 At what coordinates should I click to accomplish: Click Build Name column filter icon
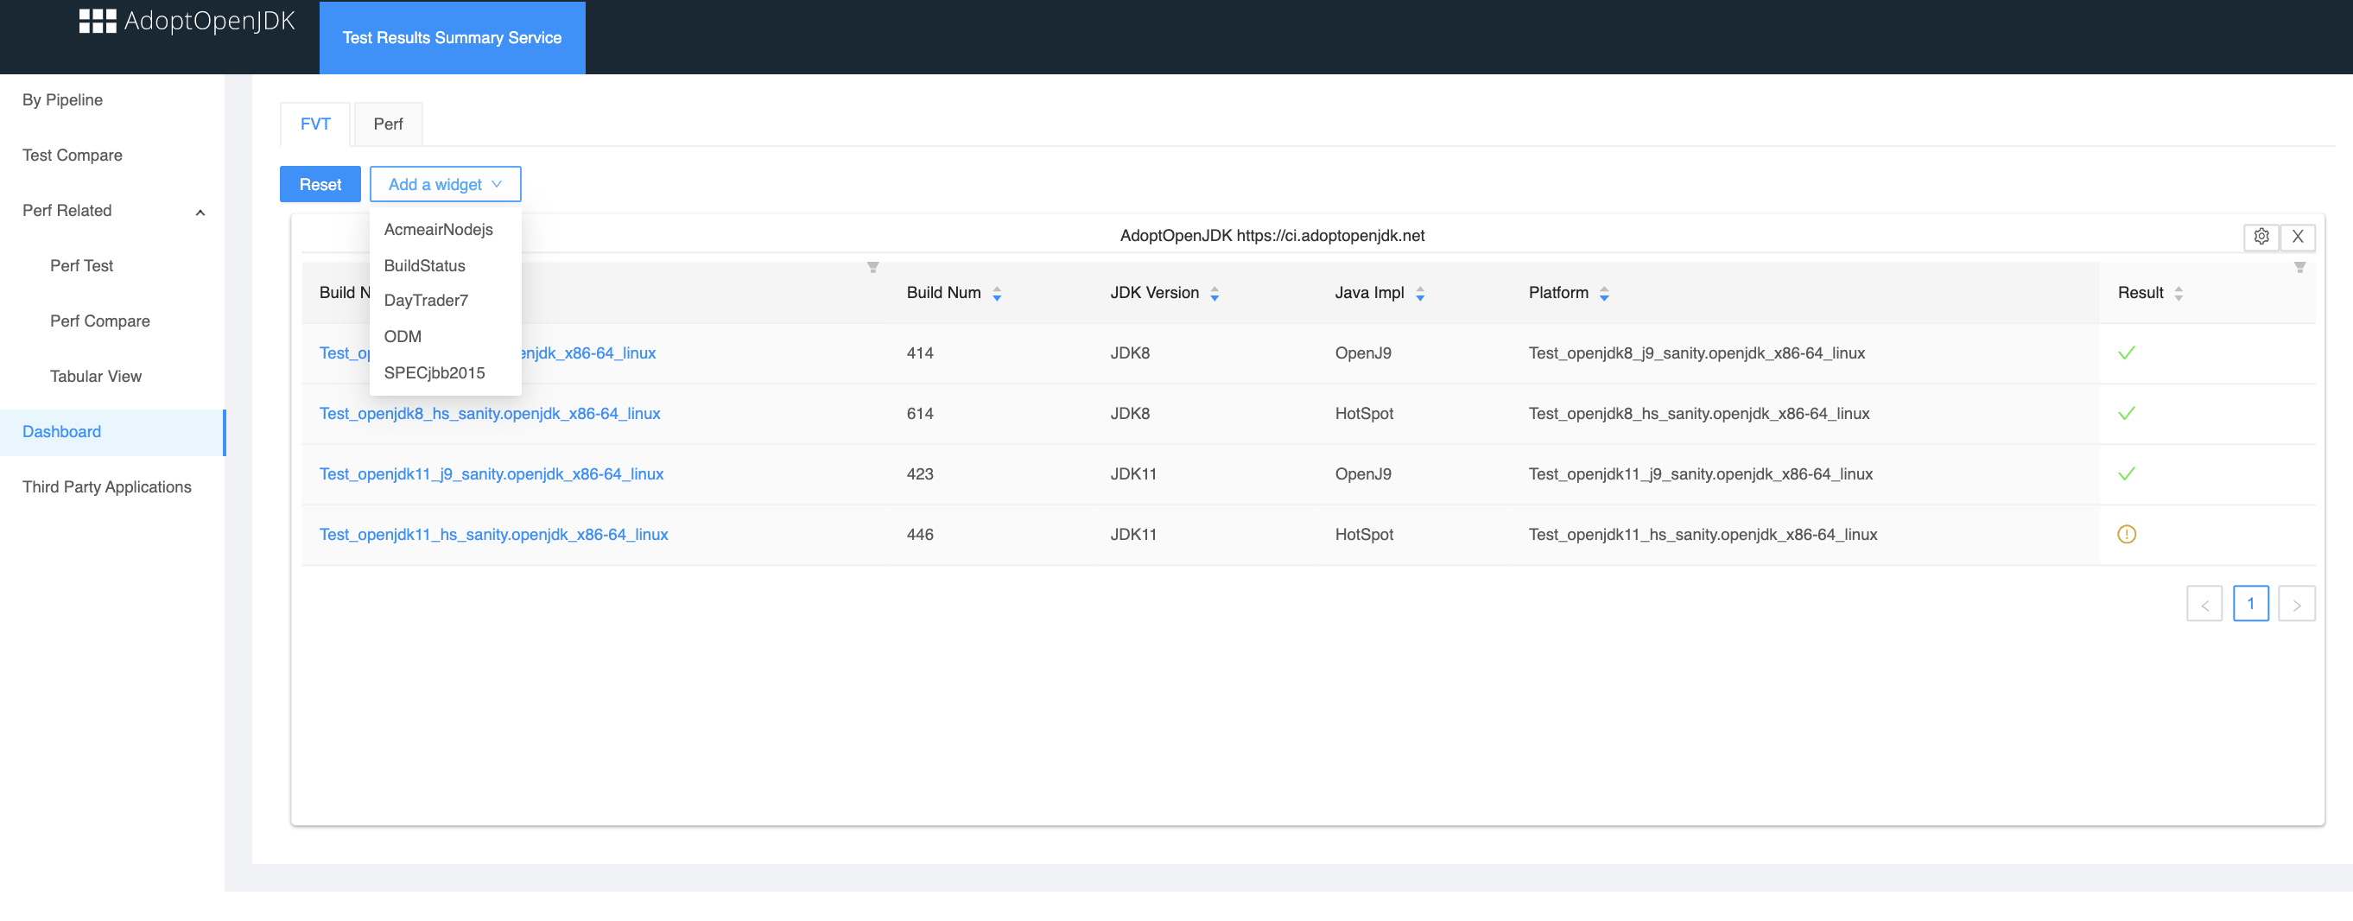[x=872, y=268]
